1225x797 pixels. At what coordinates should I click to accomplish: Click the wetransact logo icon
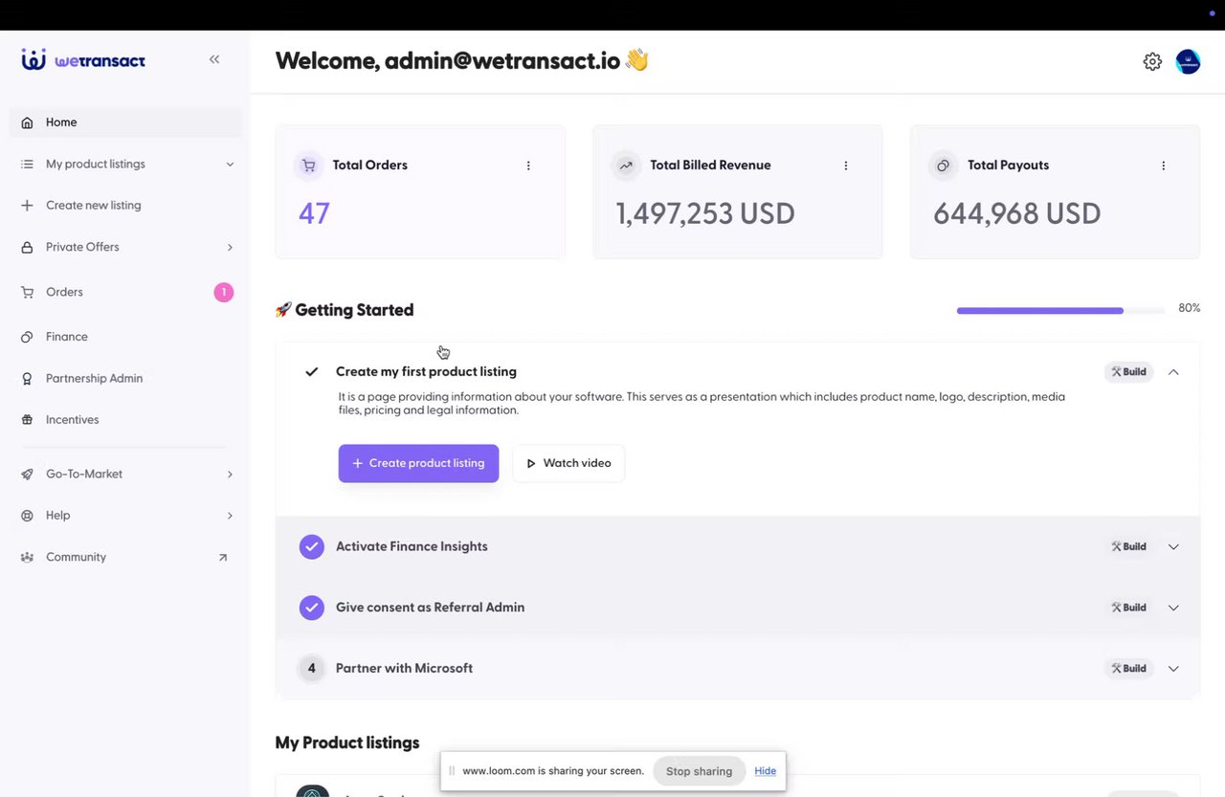click(33, 60)
